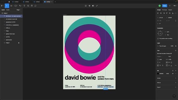Click the font size 17.67 field

170,56
